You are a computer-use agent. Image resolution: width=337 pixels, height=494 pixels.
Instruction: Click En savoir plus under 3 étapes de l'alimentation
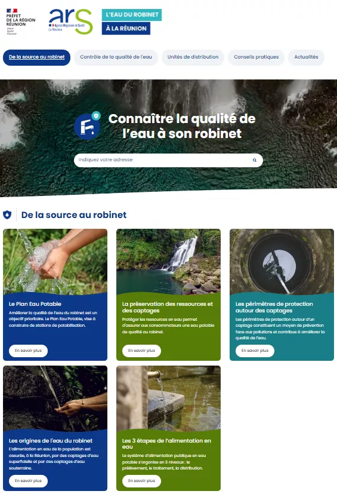pyautogui.click(x=141, y=481)
